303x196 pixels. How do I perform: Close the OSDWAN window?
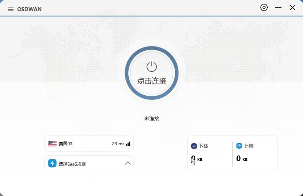(x=292, y=8)
